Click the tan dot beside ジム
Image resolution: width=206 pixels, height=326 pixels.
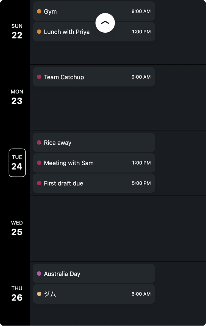39,294
